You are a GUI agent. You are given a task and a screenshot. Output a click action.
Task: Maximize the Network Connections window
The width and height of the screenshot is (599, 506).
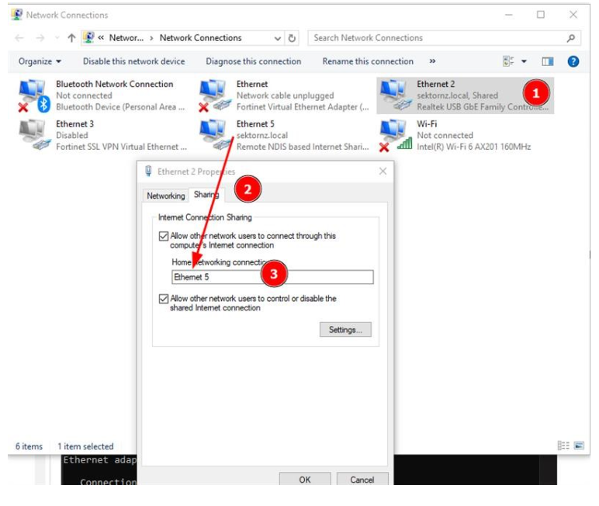tap(541, 15)
